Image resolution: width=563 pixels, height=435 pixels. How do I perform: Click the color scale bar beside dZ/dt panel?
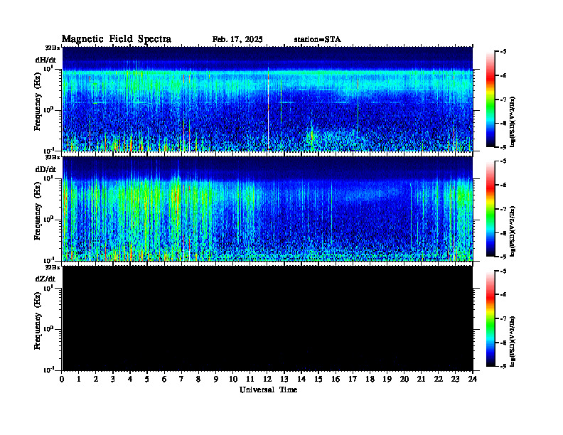[x=490, y=318]
